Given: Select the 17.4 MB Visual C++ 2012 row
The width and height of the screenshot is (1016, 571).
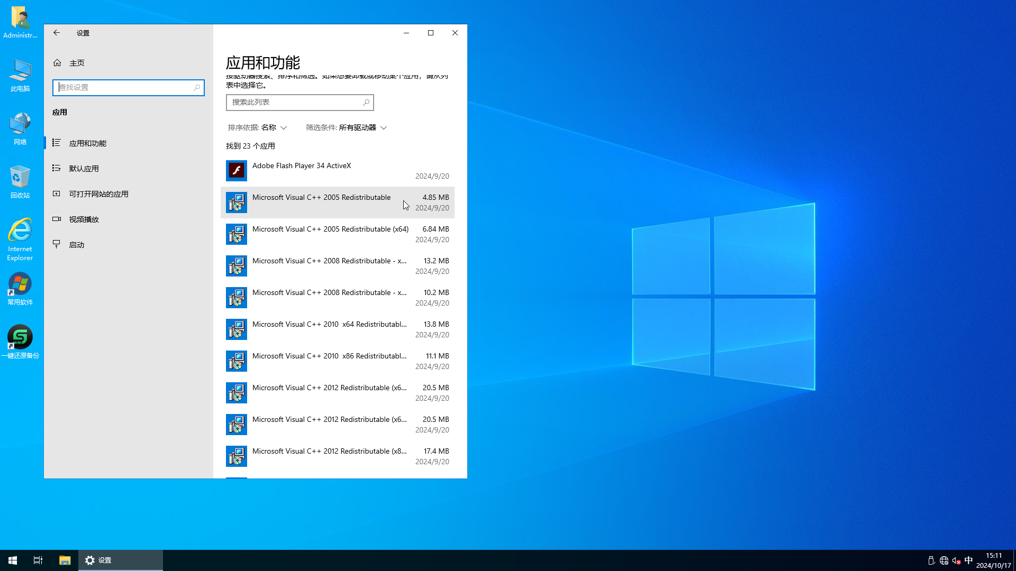Looking at the screenshot, I should click(338, 456).
